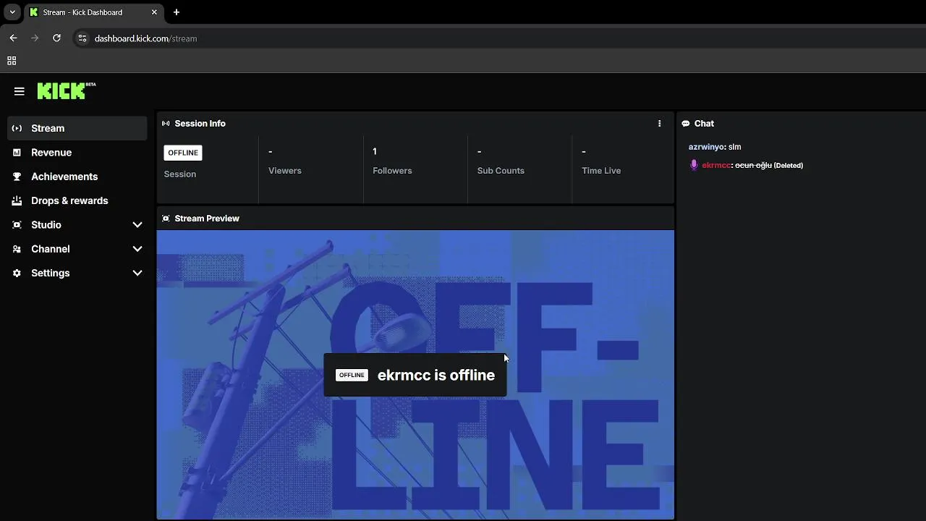Click the 'slm' chat message text

(734, 147)
